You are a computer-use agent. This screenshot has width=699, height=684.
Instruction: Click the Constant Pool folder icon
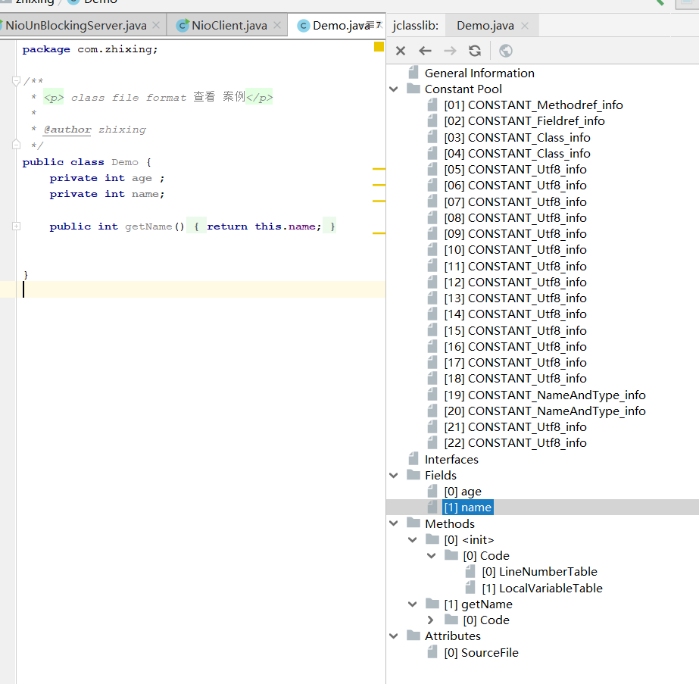click(x=413, y=89)
